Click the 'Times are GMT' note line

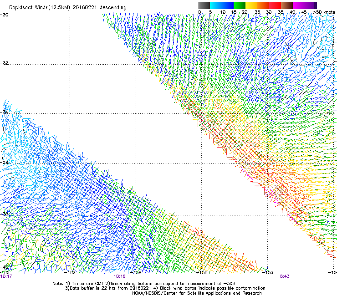tap(144, 284)
